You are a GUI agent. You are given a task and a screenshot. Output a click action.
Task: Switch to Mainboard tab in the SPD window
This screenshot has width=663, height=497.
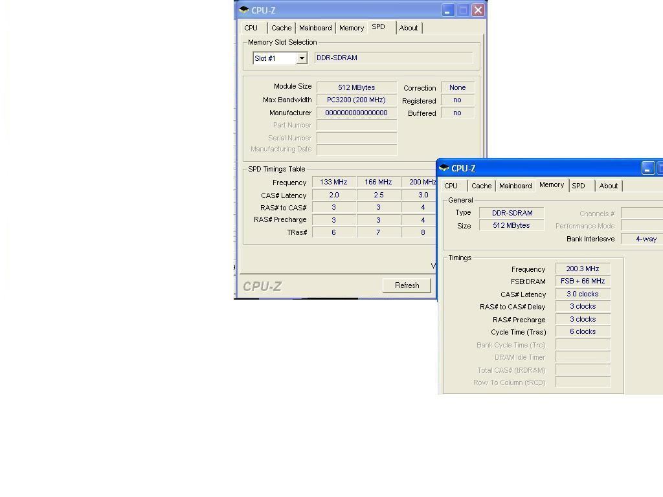[315, 28]
